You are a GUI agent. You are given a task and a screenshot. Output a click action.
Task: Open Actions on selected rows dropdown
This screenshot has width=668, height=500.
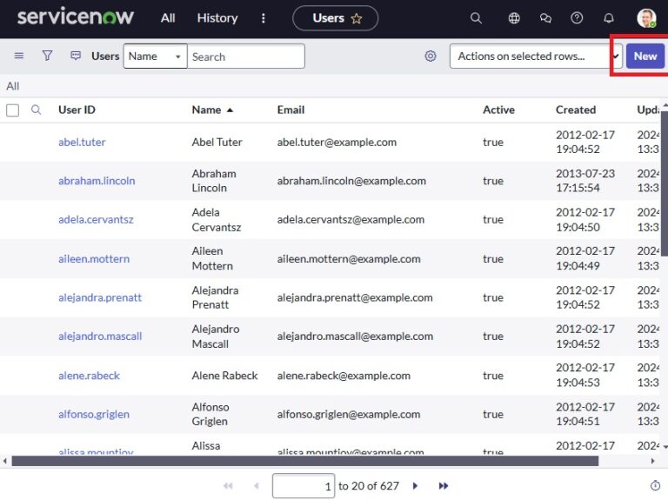click(x=535, y=57)
